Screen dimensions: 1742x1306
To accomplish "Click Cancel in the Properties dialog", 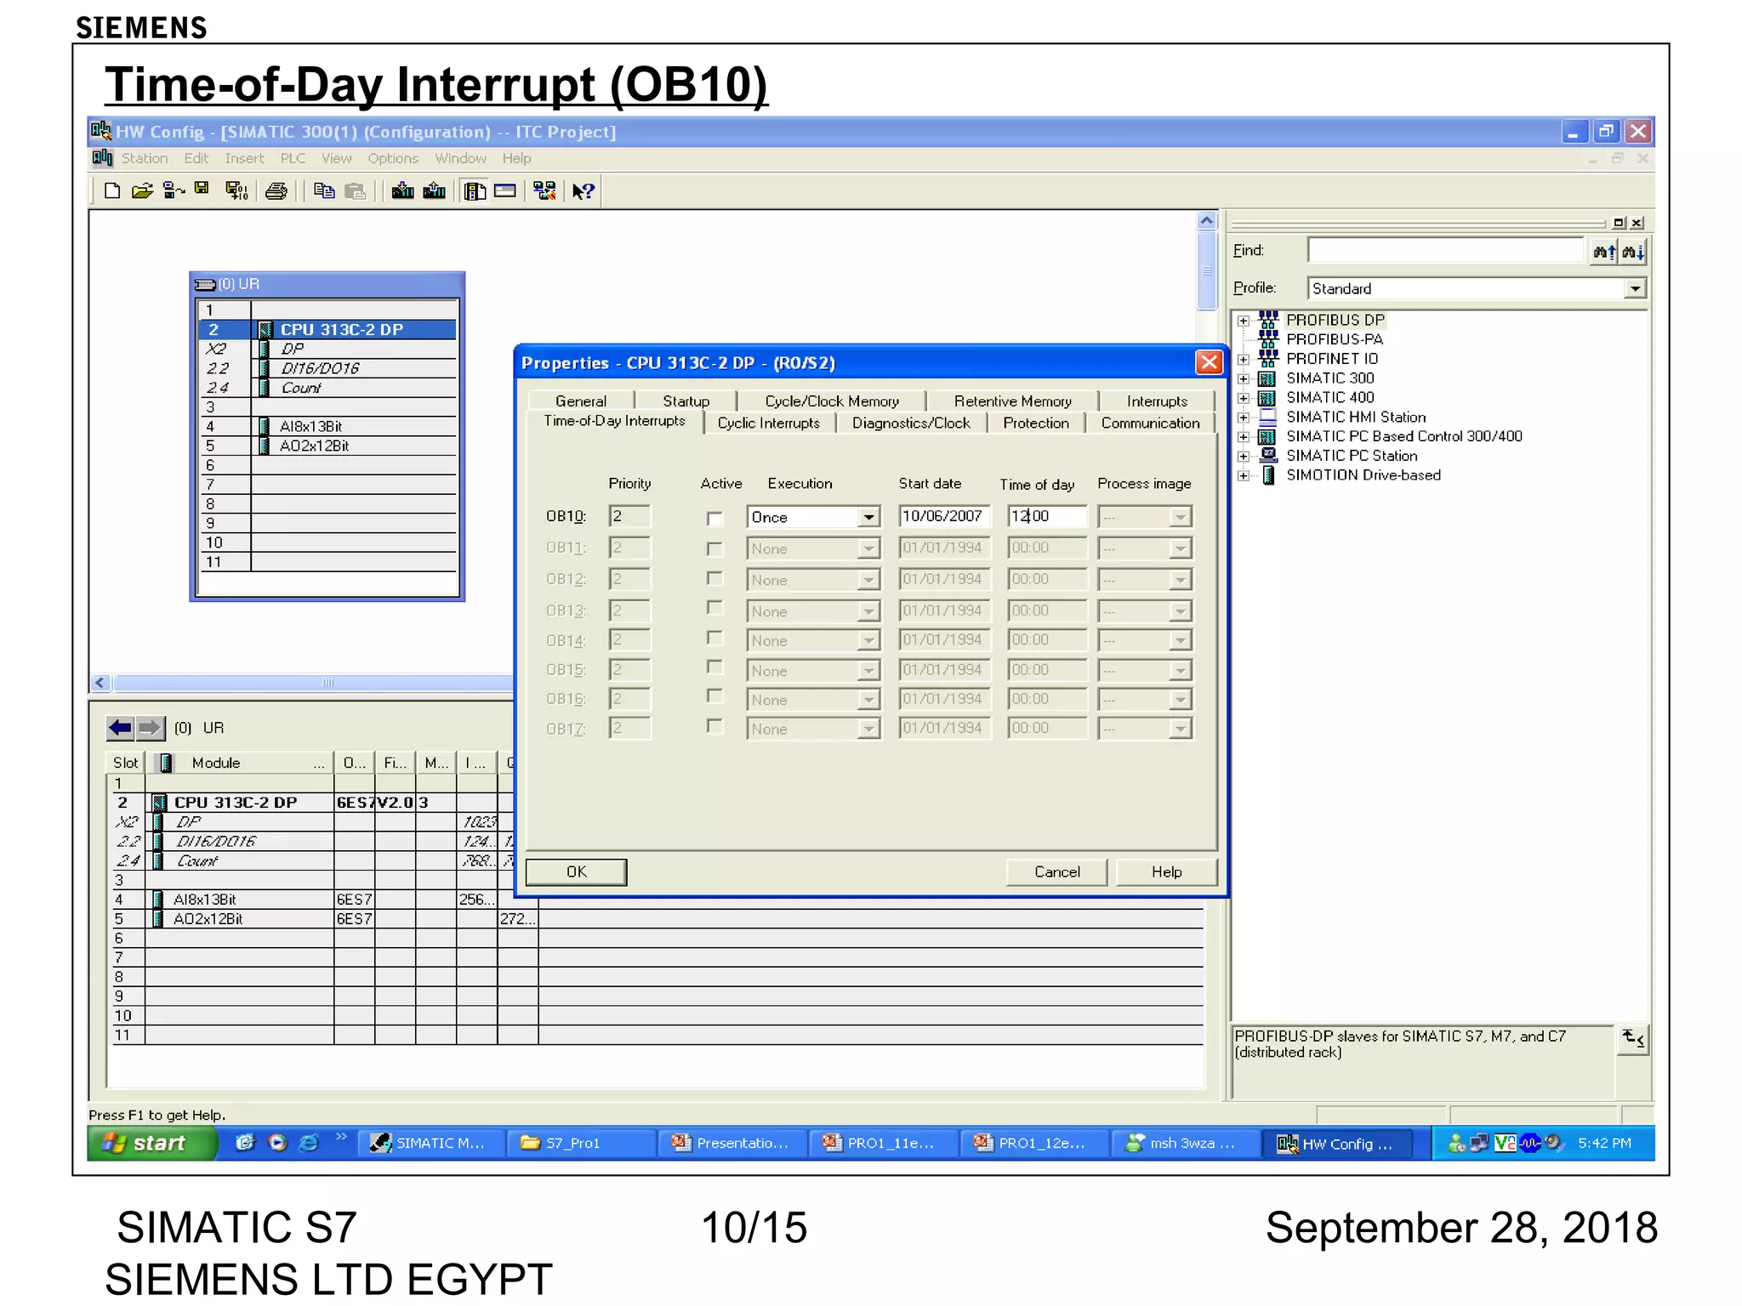I will point(1057,872).
